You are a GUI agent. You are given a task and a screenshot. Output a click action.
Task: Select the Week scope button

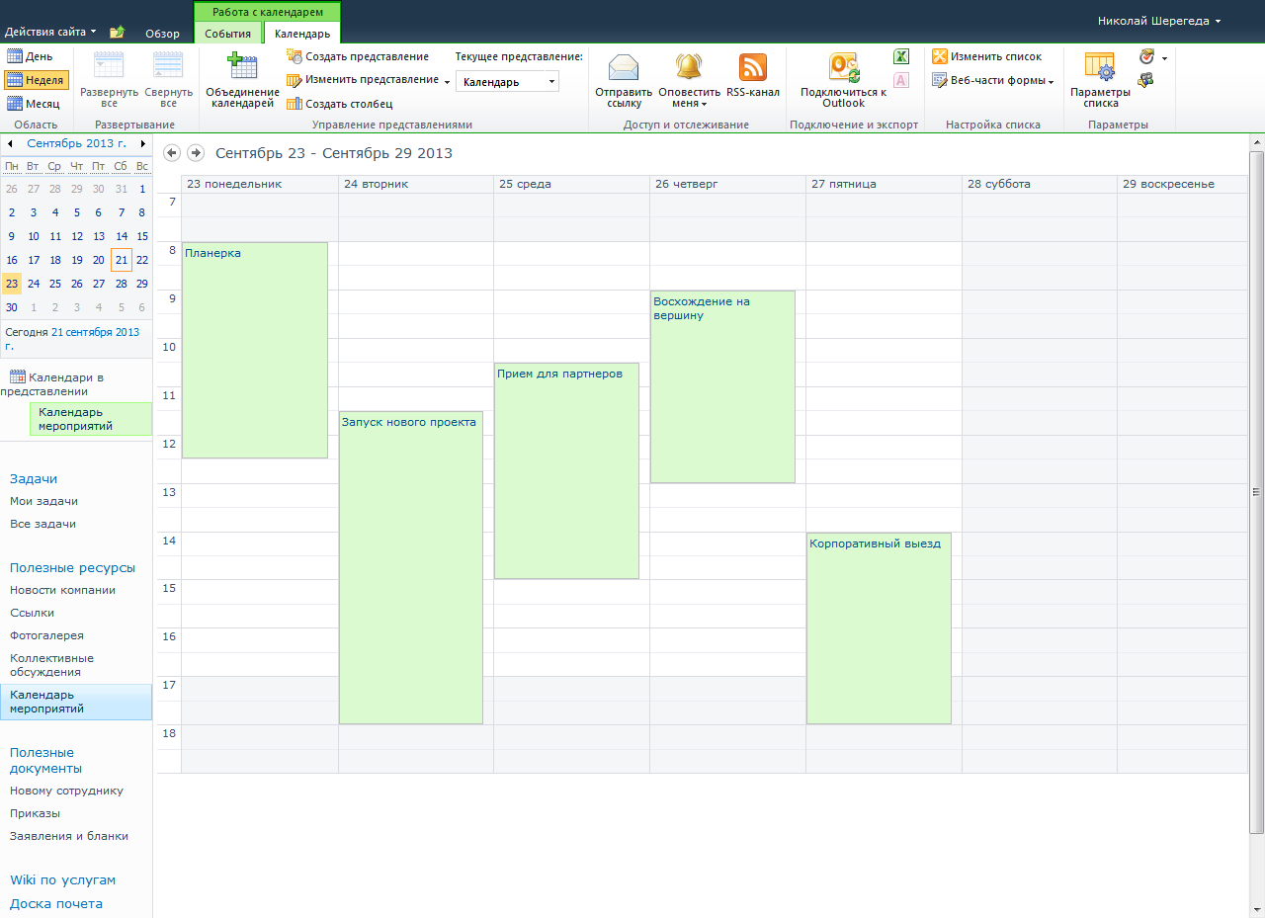36,80
